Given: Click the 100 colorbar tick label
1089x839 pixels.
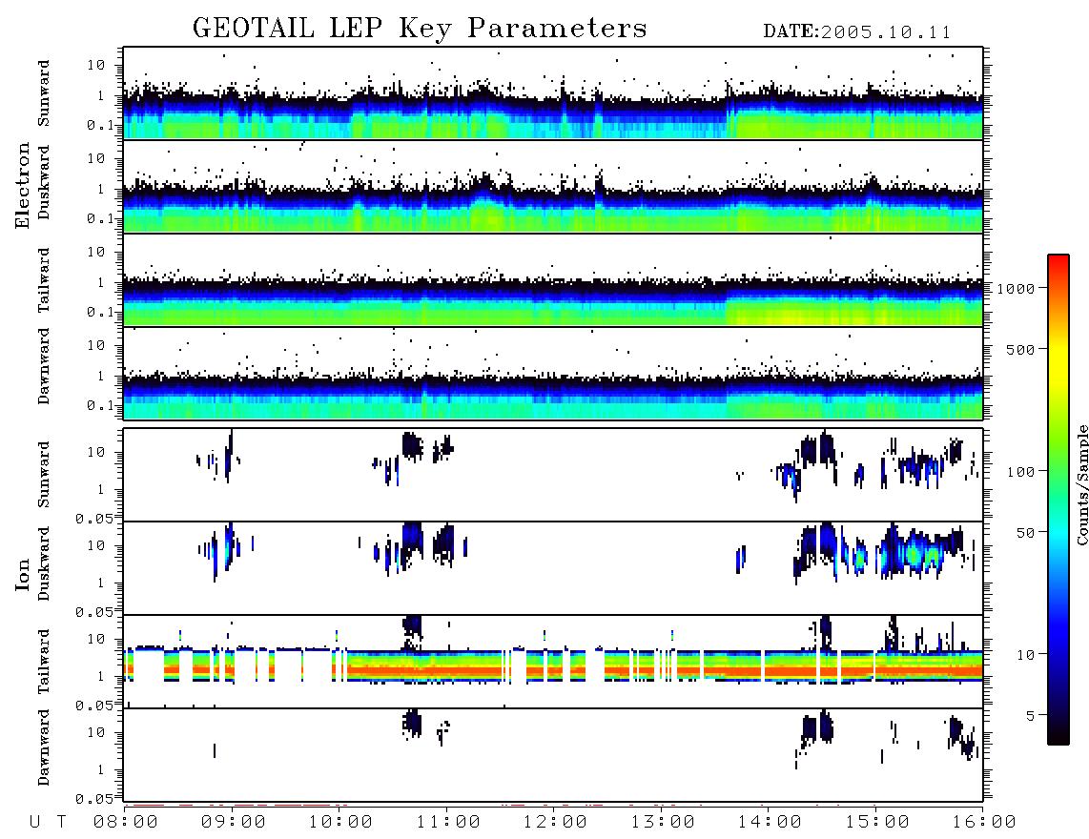Looking at the screenshot, I should [1020, 472].
